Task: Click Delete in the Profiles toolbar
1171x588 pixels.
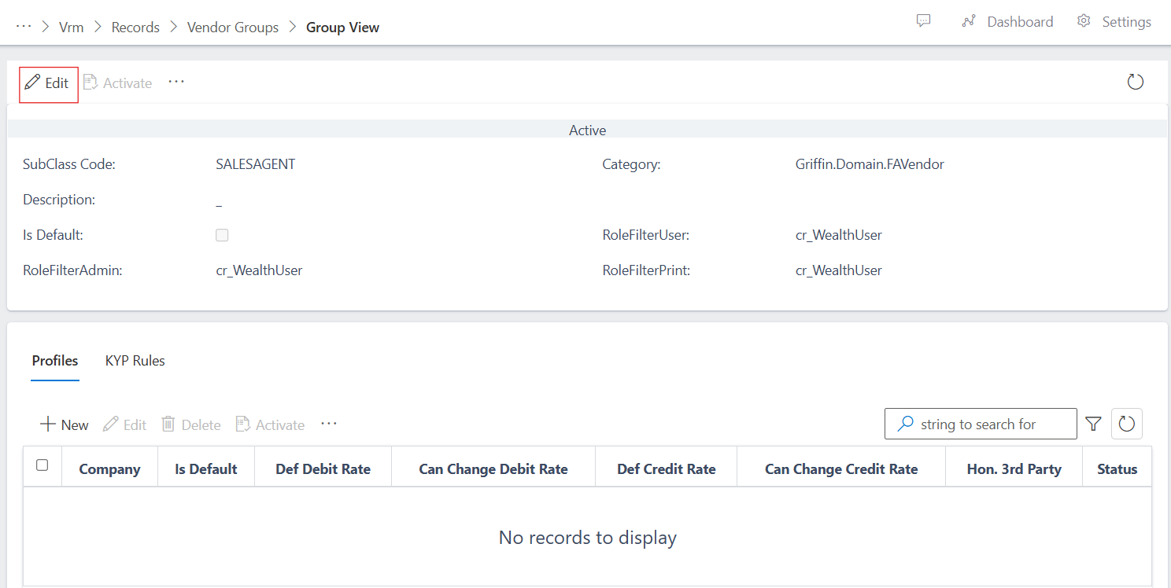Action: coord(191,424)
